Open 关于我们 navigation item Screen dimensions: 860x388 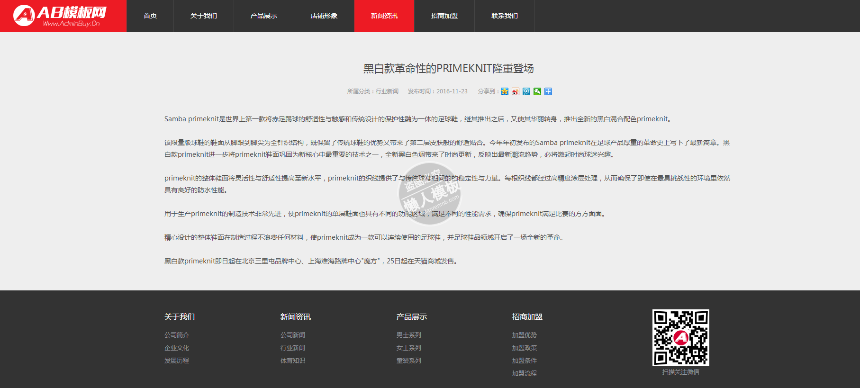tap(204, 16)
